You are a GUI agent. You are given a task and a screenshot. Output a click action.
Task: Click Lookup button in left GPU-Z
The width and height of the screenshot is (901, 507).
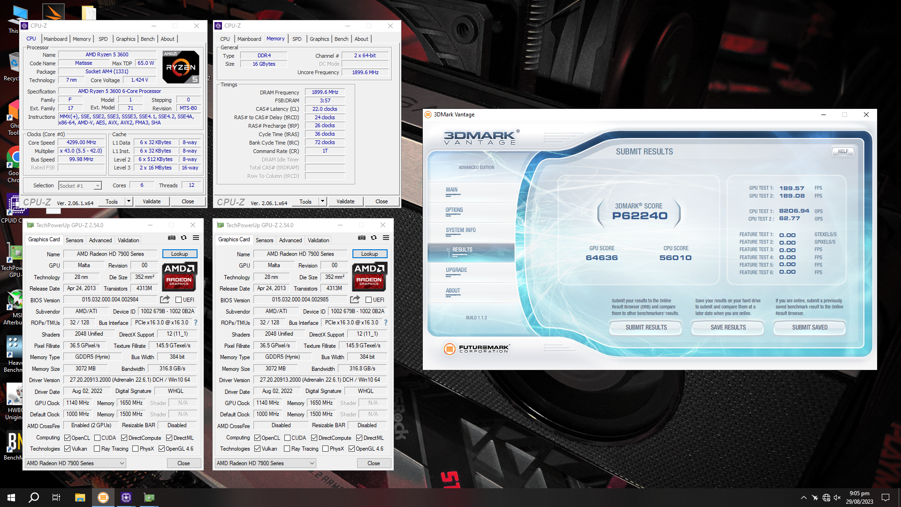coord(180,254)
